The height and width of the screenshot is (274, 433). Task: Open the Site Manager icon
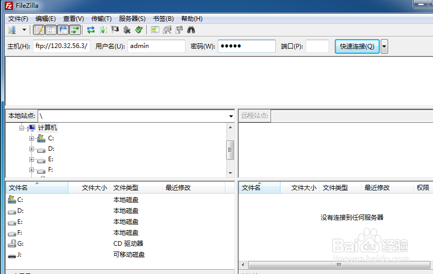pos(13,30)
